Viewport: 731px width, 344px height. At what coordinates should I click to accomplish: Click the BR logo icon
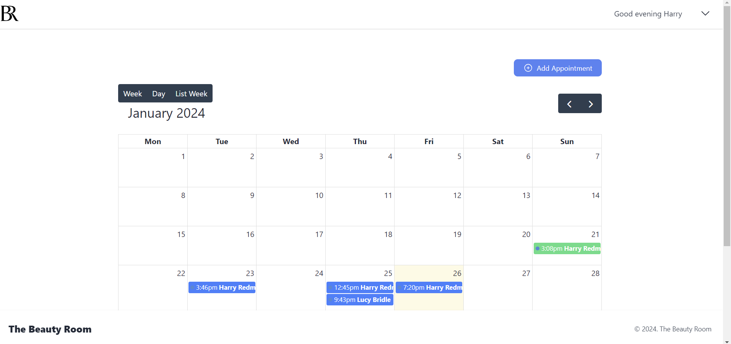(x=10, y=14)
